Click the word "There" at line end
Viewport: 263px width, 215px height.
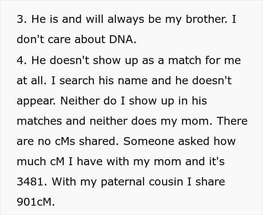232,121
